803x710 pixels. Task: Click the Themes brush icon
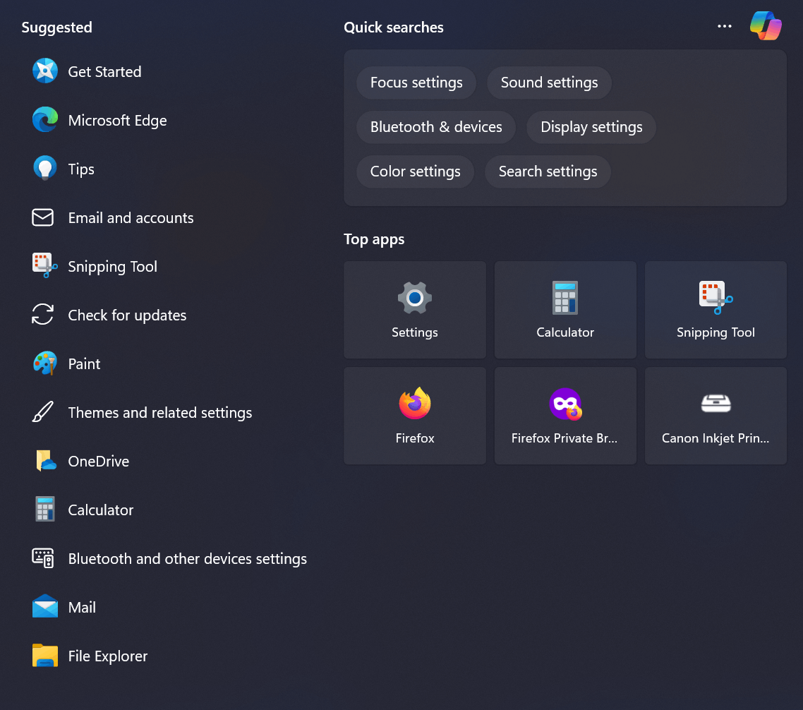43,412
